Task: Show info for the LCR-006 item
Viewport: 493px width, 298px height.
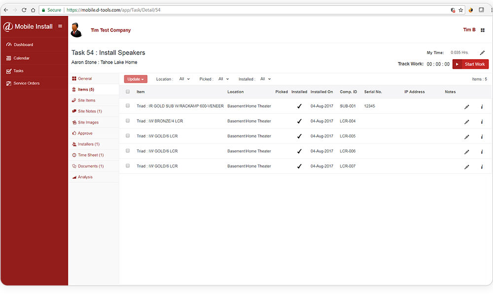Action: click(x=482, y=152)
